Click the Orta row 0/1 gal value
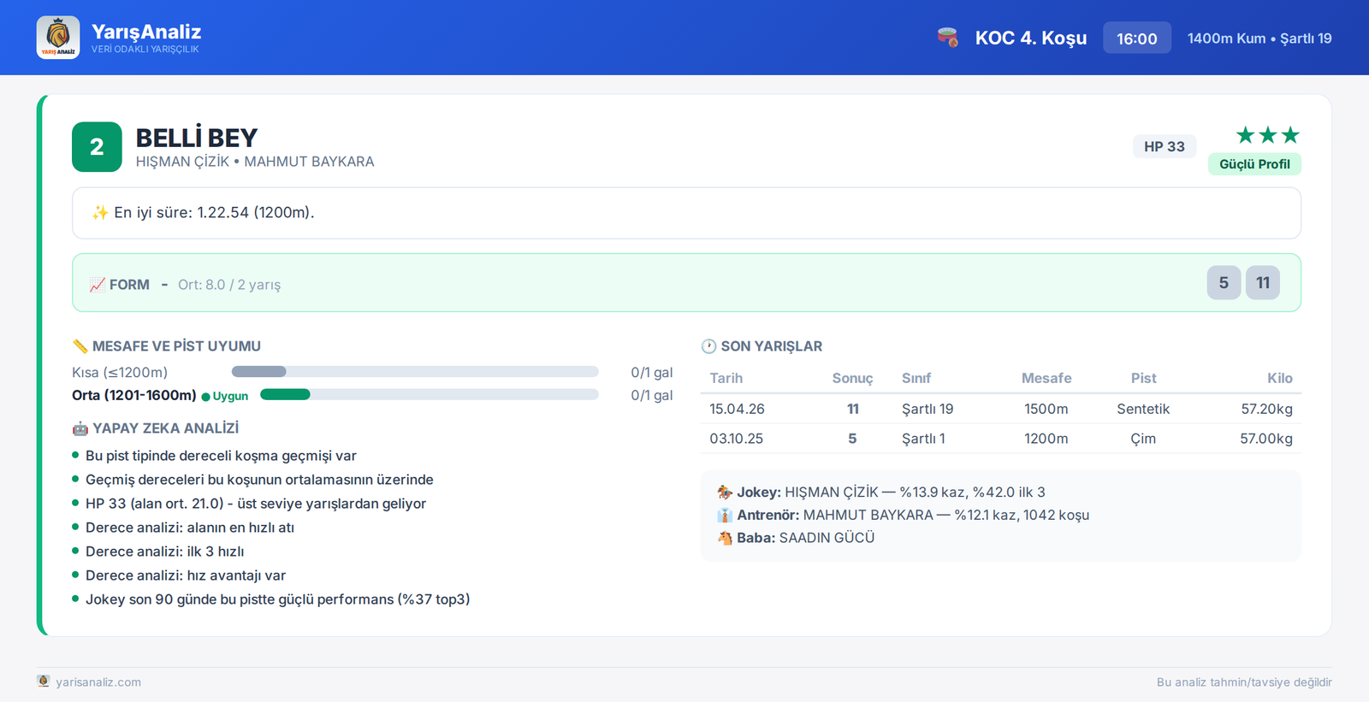Viewport: 1369px width, 702px height. pyautogui.click(x=652, y=395)
